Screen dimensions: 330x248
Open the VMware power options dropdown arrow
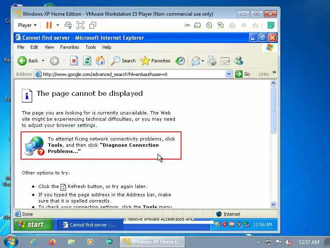(x=57, y=25)
